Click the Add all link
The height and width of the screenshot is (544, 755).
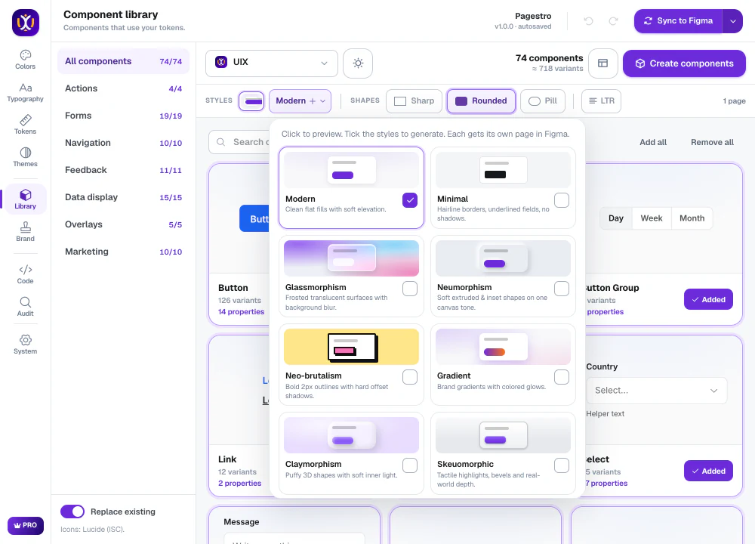click(653, 142)
